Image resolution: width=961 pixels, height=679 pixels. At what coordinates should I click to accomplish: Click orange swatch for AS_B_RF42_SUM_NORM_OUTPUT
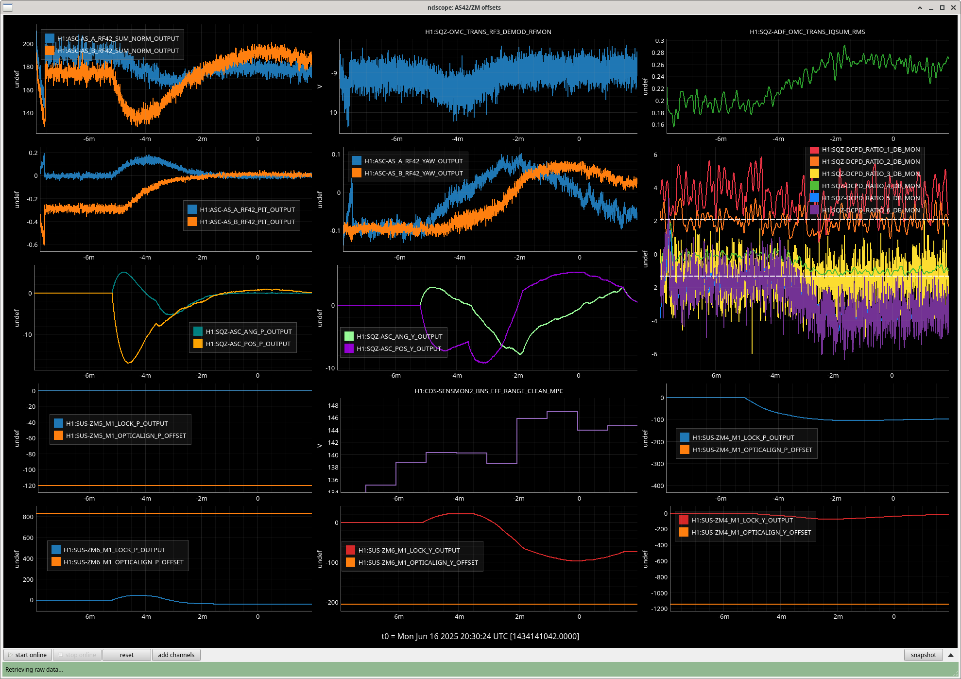(50, 51)
